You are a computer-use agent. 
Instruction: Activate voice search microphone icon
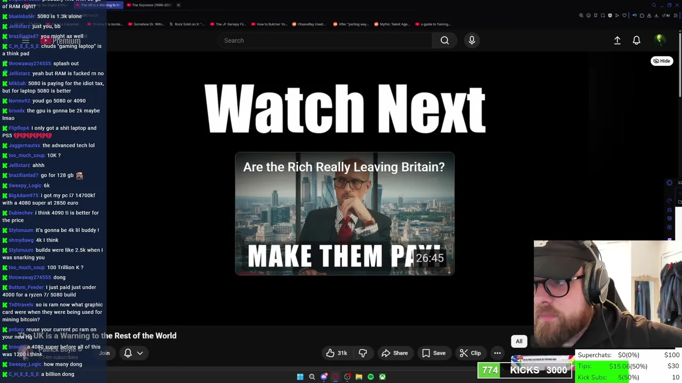[x=472, y=40]
